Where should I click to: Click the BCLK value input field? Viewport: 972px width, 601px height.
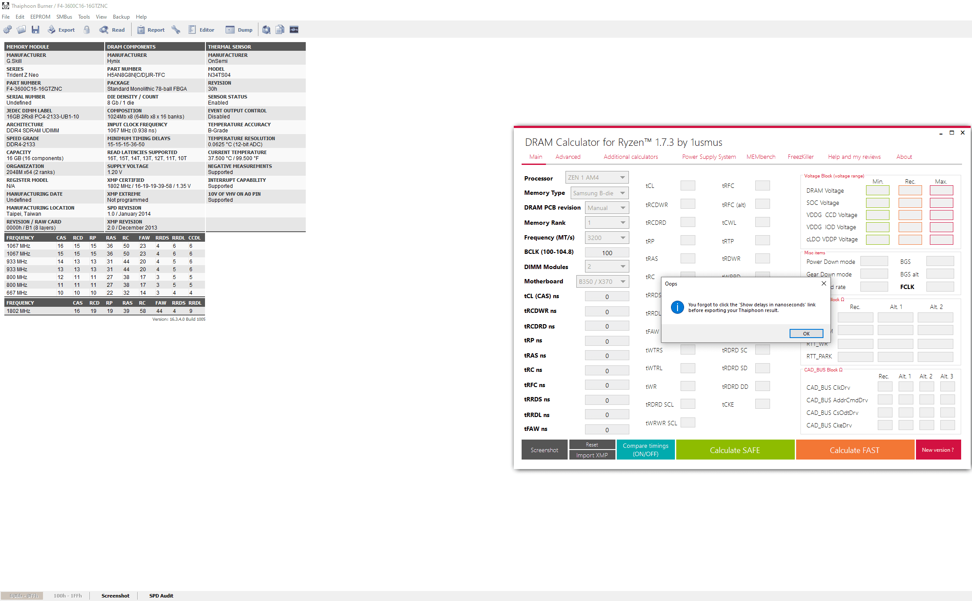pos(607,253)
